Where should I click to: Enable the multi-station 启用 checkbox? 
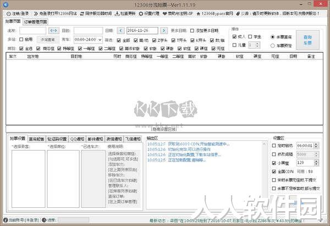tap(21, 40)
